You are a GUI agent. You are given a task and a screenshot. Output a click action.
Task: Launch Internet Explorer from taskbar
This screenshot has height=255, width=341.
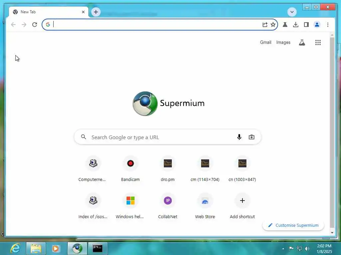[15, 248]
